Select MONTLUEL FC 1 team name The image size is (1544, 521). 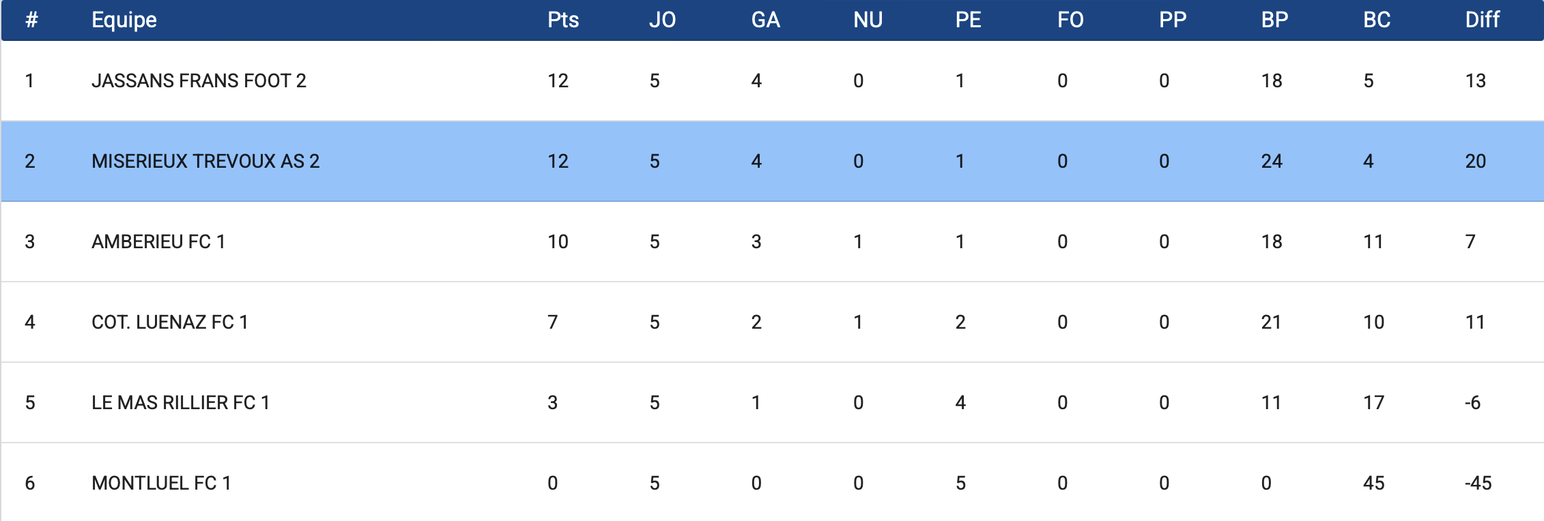pos(161,483)
